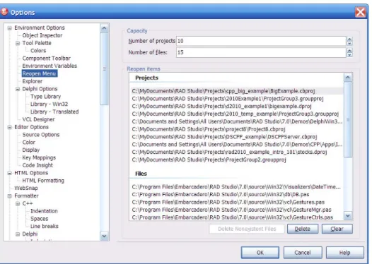Open Help for this dialog

(x=344, y=253)
